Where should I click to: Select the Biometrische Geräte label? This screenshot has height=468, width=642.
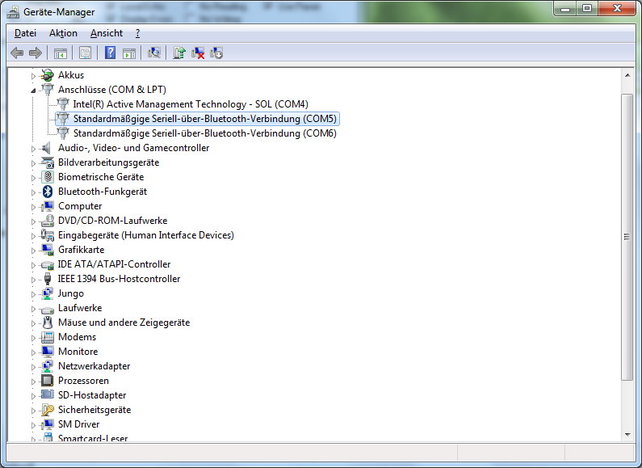coord(101,177)
